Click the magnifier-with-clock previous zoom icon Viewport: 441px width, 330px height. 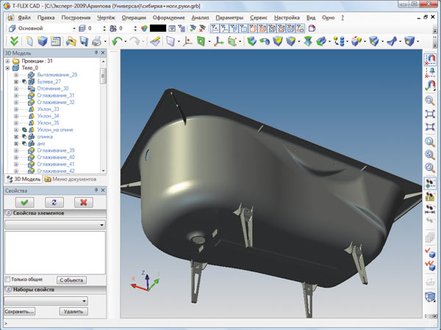tap(430, 167)
